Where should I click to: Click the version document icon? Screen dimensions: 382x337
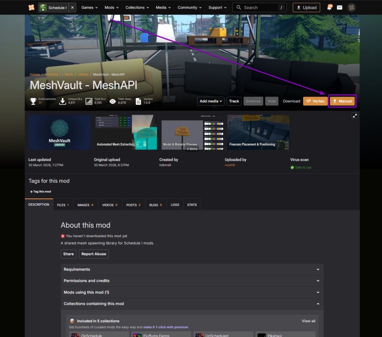138,101
